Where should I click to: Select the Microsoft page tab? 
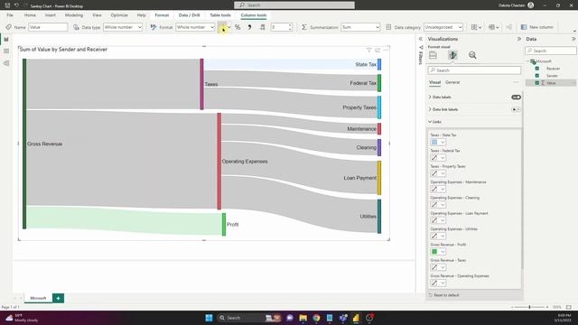pyautogui.click(x=38, y=298)
